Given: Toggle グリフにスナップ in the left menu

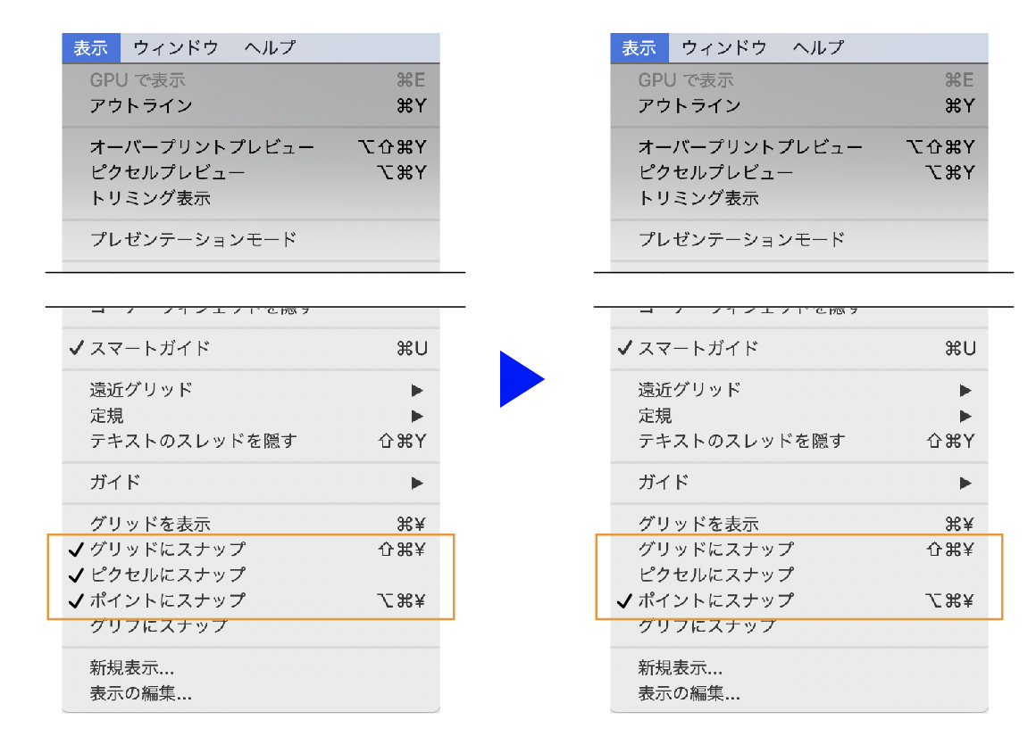Looking at the screenshot, I should [251, 626].
